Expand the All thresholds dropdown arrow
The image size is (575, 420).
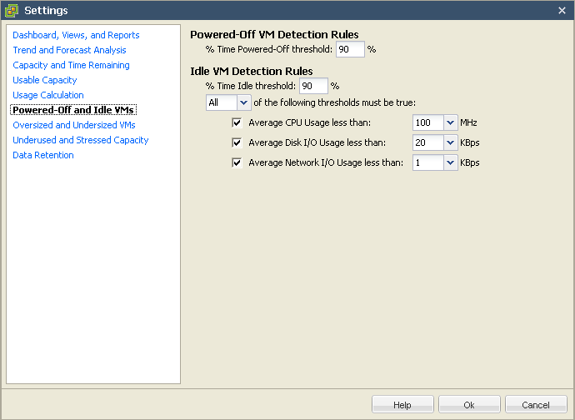pos(243,102)
